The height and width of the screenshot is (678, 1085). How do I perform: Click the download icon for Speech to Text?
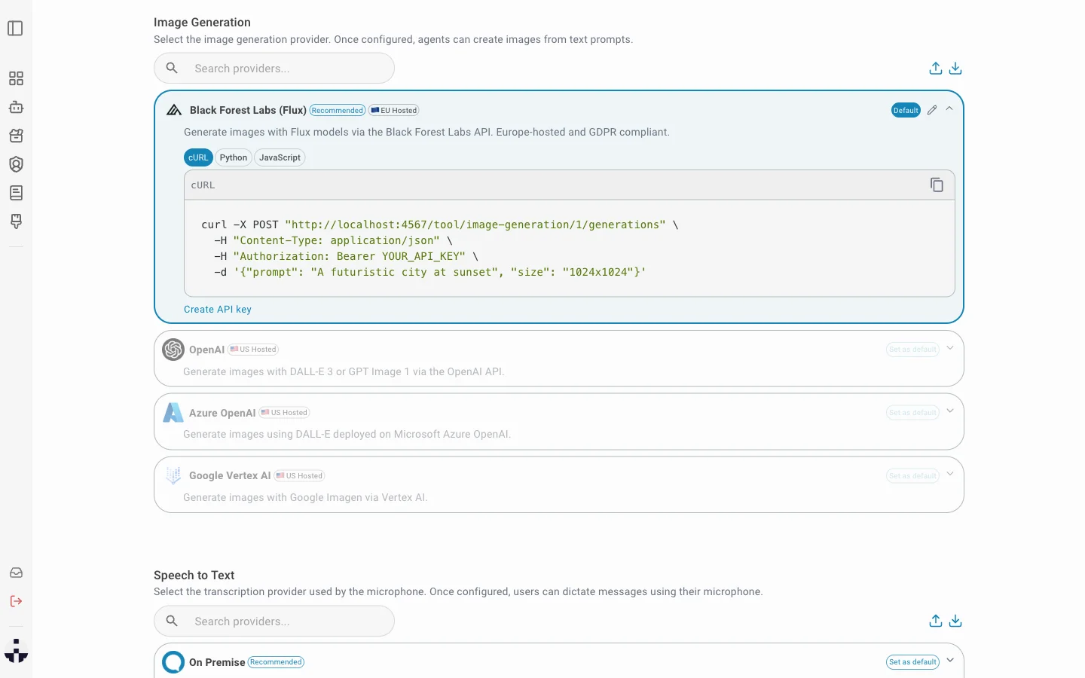955,621
